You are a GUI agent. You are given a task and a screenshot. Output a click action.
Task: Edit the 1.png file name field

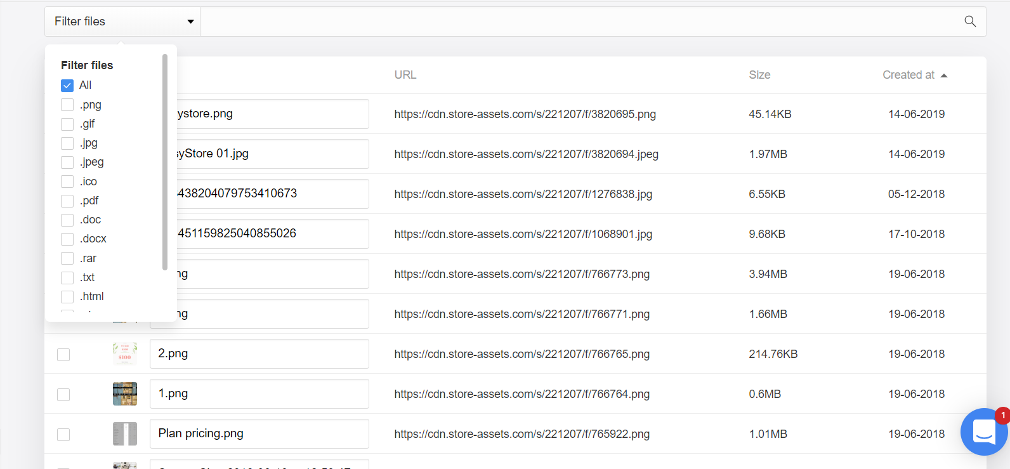(259, 393)
